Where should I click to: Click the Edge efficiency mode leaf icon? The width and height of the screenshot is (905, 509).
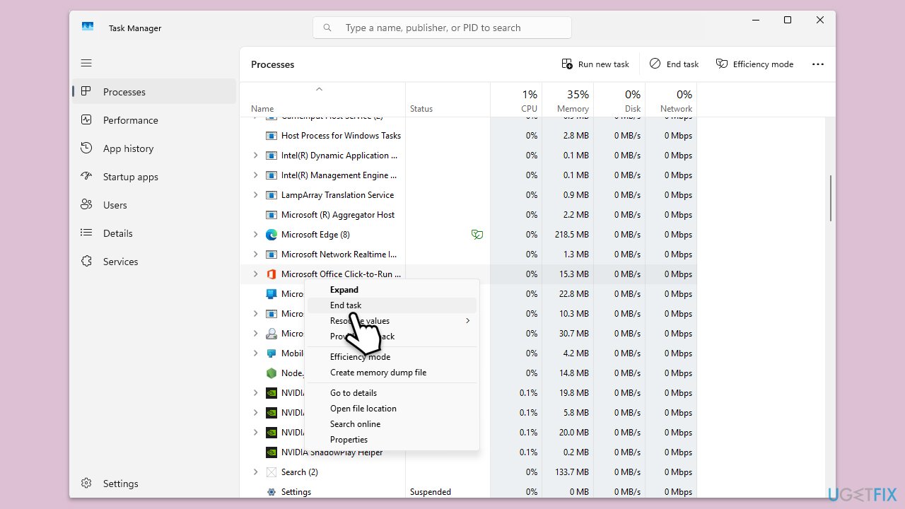(x=477, y=235)
